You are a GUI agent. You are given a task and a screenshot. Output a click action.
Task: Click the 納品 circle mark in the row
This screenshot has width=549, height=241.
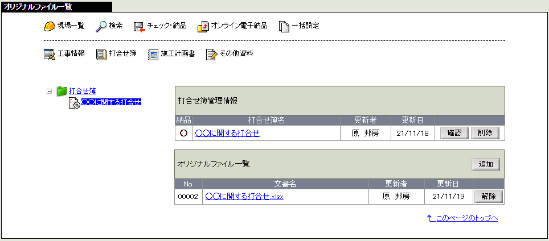click(x=183, y=133)
